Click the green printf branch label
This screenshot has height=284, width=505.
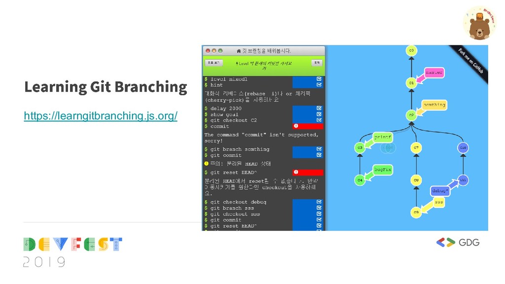(383, 137)
